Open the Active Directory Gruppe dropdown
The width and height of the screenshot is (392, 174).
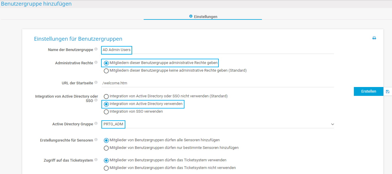(332, 124)
